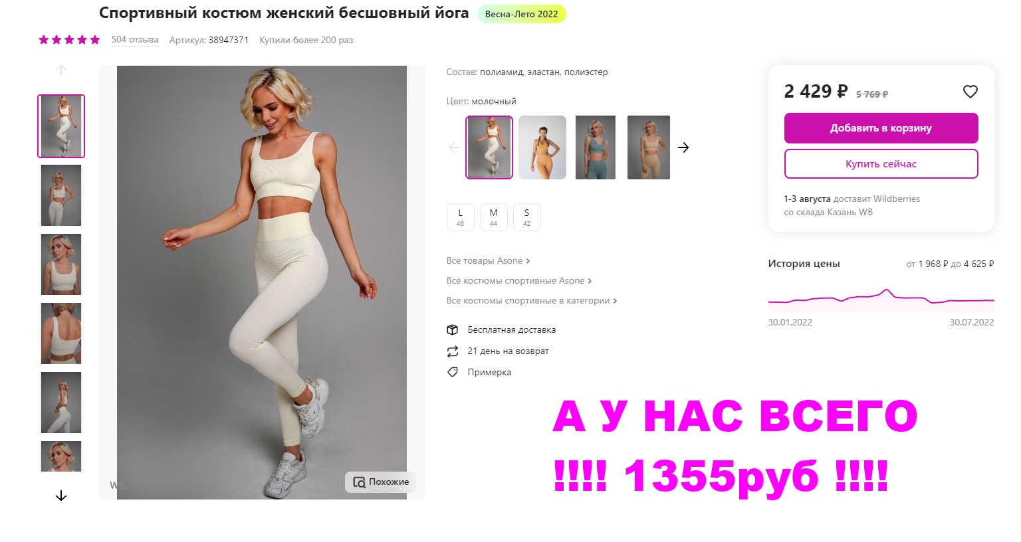This screenshot has height=542, width=1021.
Task: Open the 504 отзыва reviews link
Action: pyautogui.click(x=135, y=40)
